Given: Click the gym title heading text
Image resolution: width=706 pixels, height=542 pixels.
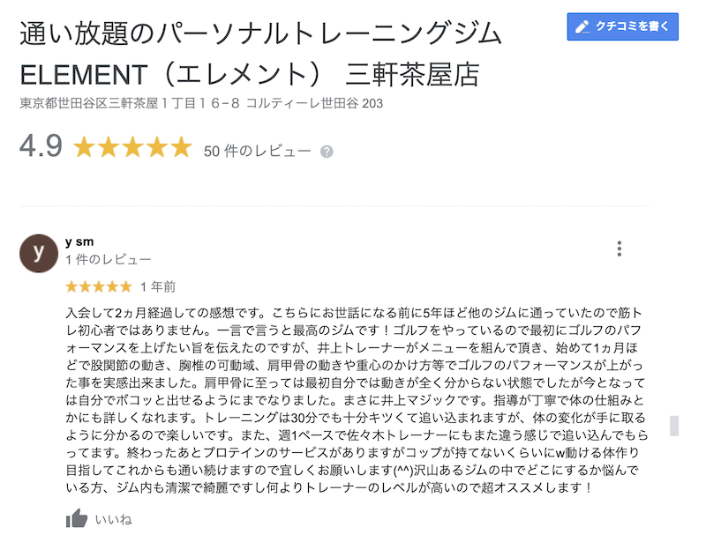Looking at the screenshot, I should pyautogui.click(x=261, y=54).
